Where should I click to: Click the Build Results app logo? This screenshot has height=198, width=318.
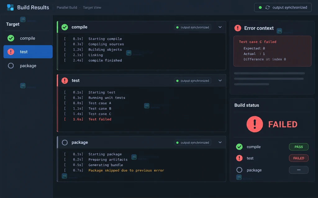[x=10, y=7]
